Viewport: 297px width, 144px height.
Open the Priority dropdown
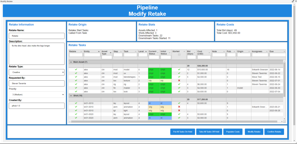tap(37, 95)
